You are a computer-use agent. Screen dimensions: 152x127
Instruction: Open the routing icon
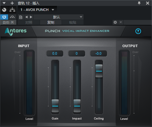pyautogui.click(x=12, y=10)
